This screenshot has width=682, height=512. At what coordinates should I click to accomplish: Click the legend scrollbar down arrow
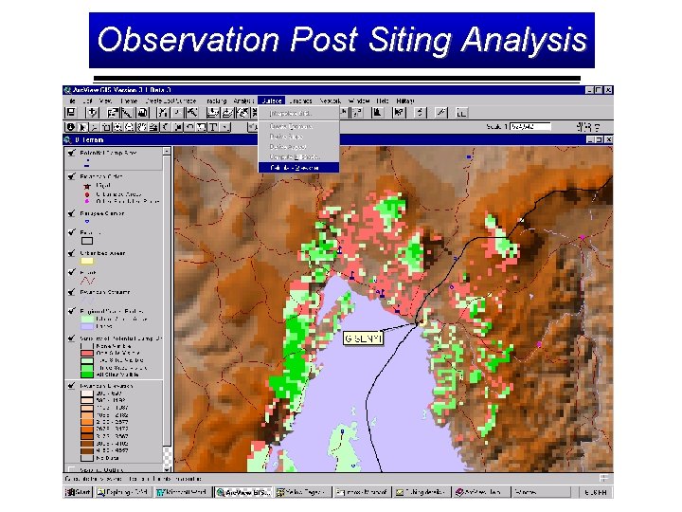167,469
